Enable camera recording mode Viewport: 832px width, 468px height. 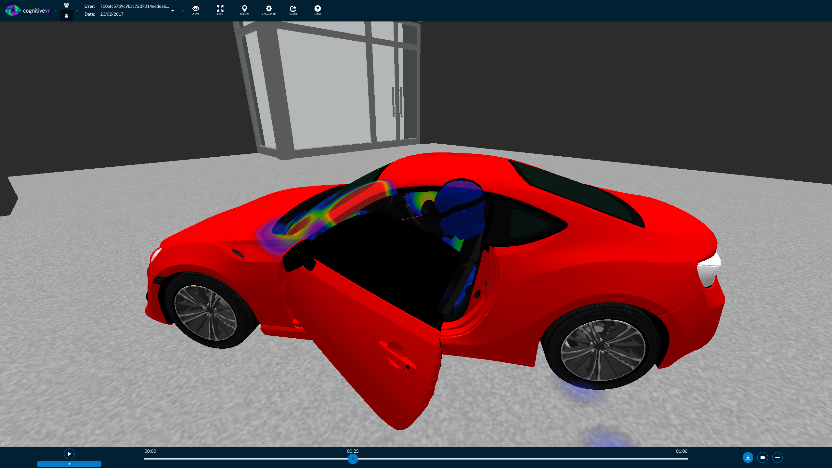pyautogui.click(x=762, y=457)
